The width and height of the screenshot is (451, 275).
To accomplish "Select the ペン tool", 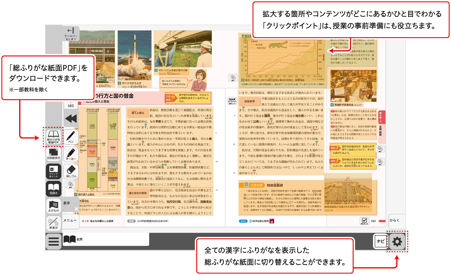I will (71, 137).
